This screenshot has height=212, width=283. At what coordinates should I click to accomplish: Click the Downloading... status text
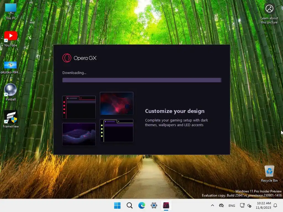(74, 73)
